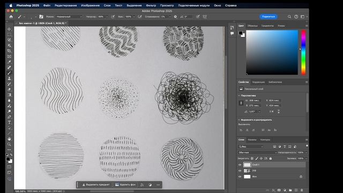Click the Поделиться button
The height and width of the screenshot is (193, 343).
tap(269, 17)
